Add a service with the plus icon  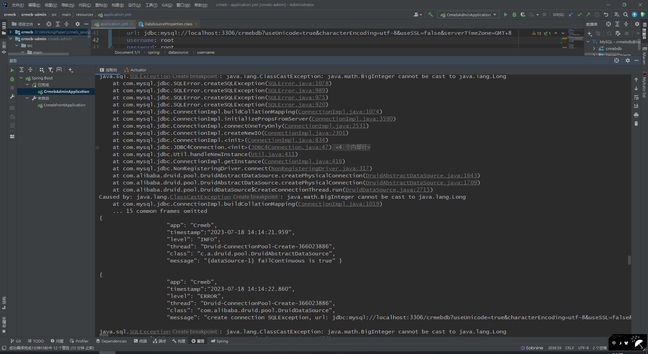[x=70, y=70]
